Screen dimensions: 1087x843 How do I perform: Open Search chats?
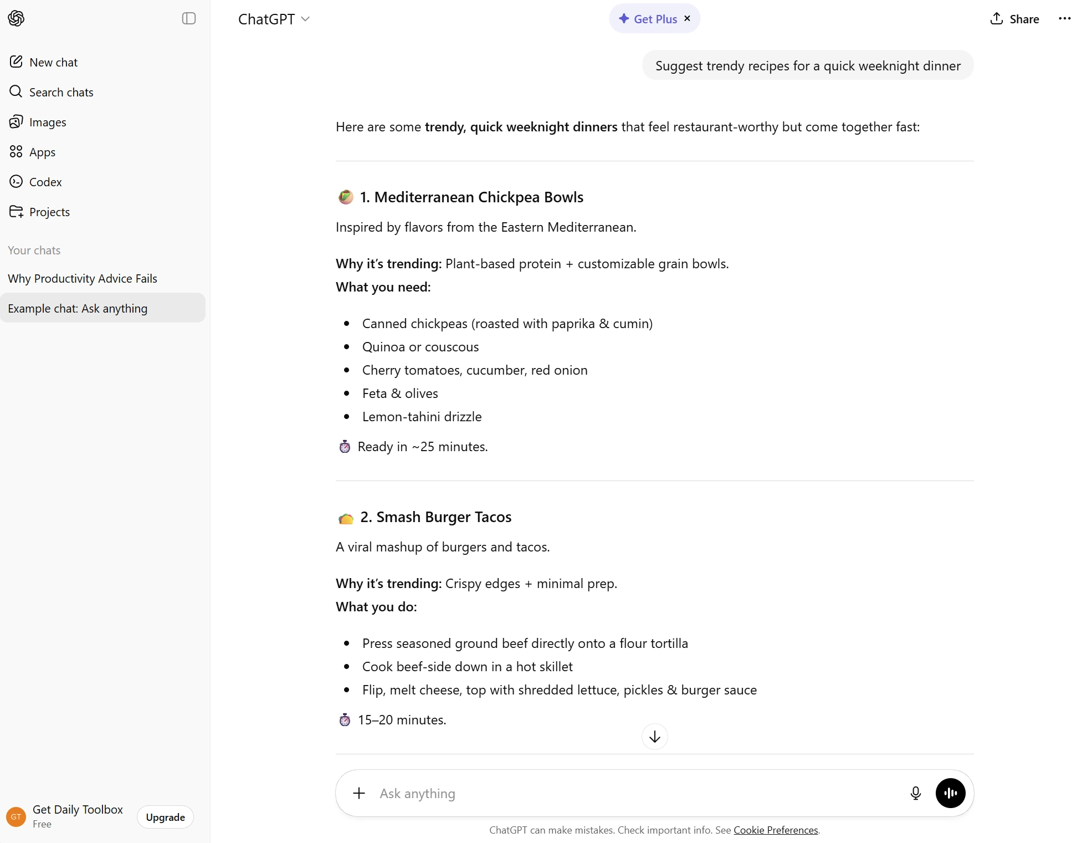click(61, 92)
